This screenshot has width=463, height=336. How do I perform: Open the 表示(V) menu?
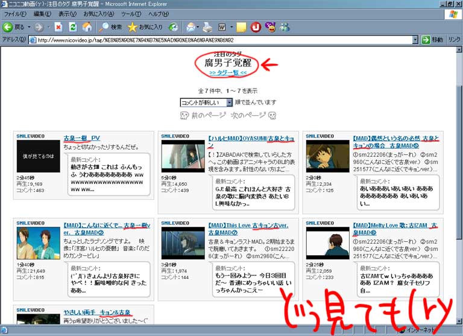(x=68, y=14)
